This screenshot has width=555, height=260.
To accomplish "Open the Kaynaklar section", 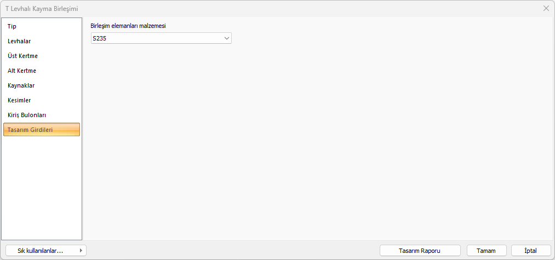I will click(21, 85).
